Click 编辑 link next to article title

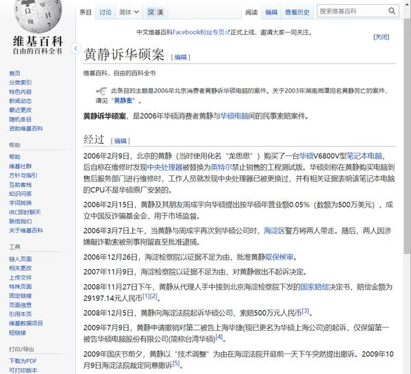click(x=180, y=57)
